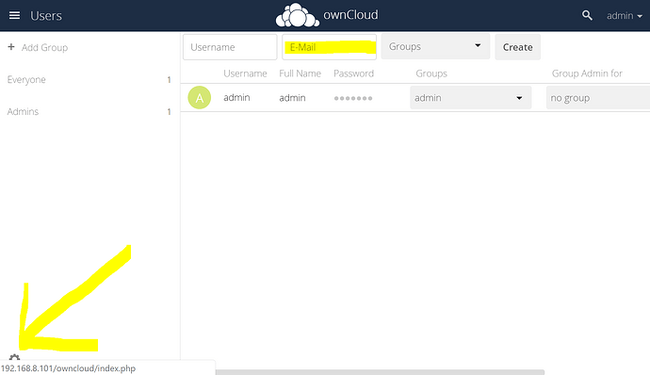Open the admin account menu

point(625,16)
